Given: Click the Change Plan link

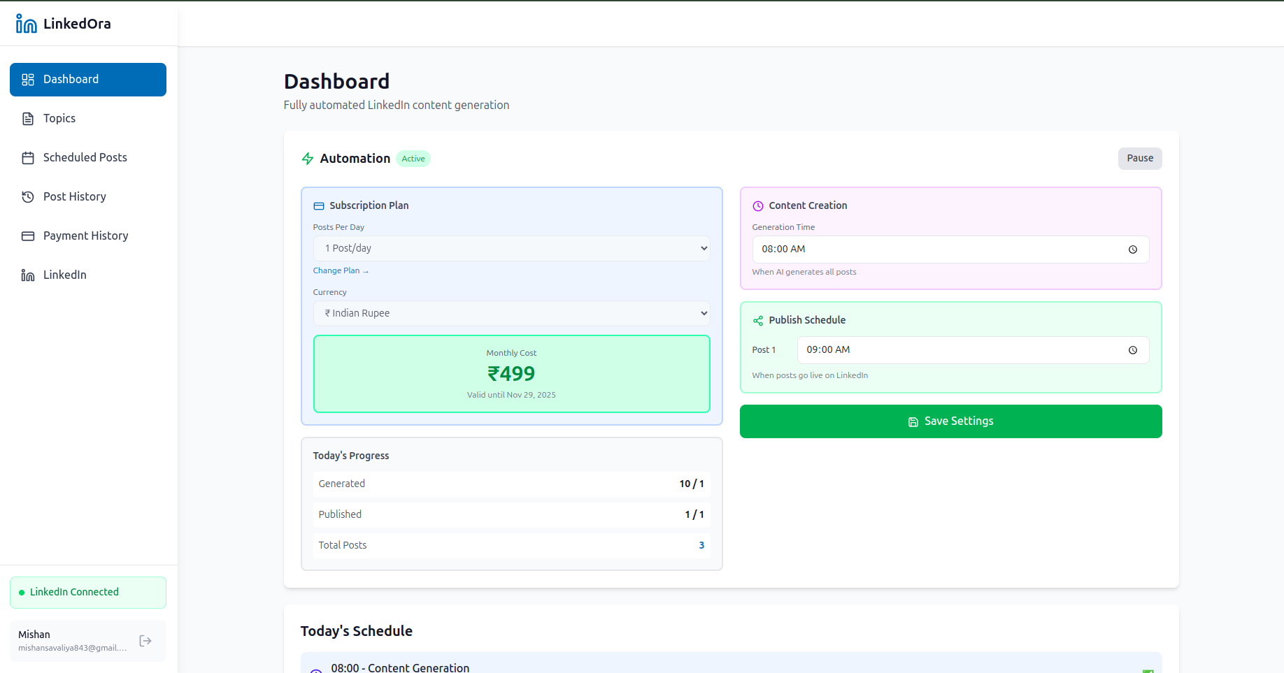Looking at the screenshot, I should coord(341,270).
